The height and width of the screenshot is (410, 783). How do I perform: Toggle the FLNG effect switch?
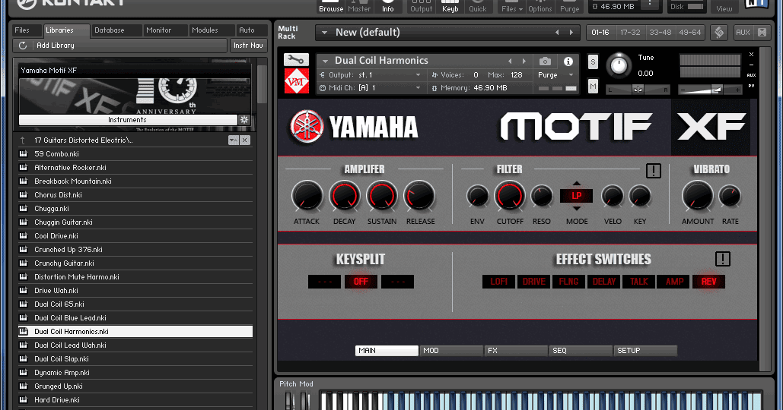(568, 282)
